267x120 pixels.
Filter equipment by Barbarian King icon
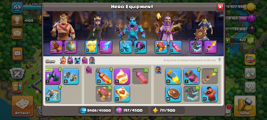63,60
